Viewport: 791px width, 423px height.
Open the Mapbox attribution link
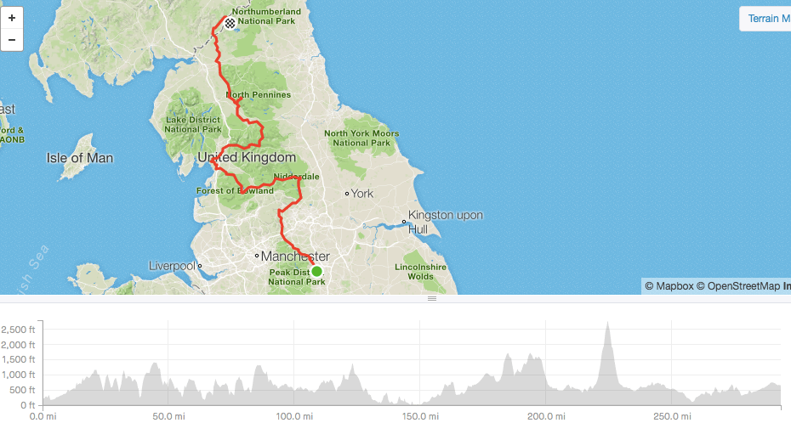pyautogui.click(x=669, y=286)
